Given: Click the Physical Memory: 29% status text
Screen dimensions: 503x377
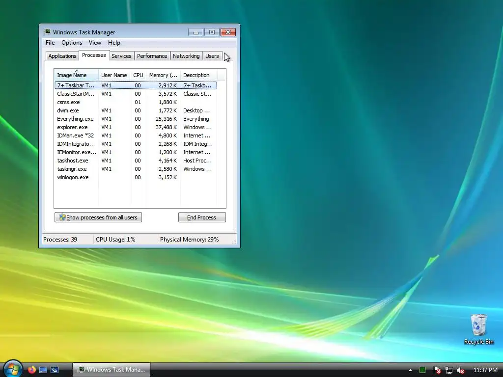Looking at the screenshot, I should pos(189,240).
